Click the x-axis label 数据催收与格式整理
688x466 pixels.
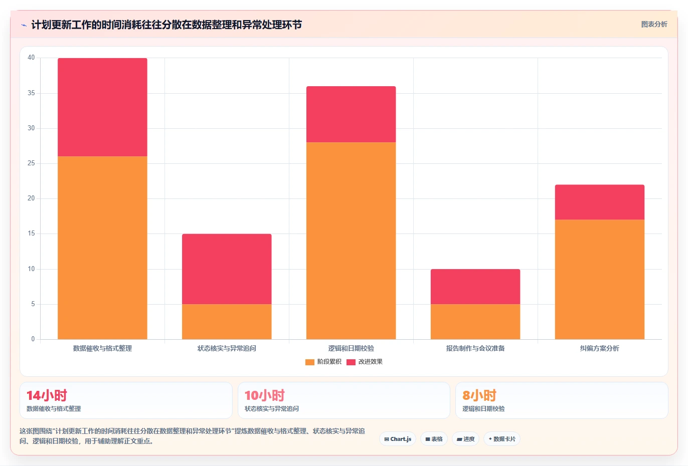(102, 348)
